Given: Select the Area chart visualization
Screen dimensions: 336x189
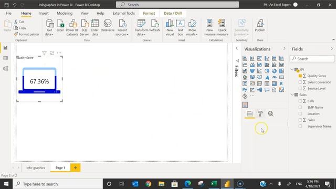Looking at the screenshot, I should point(252,65).
